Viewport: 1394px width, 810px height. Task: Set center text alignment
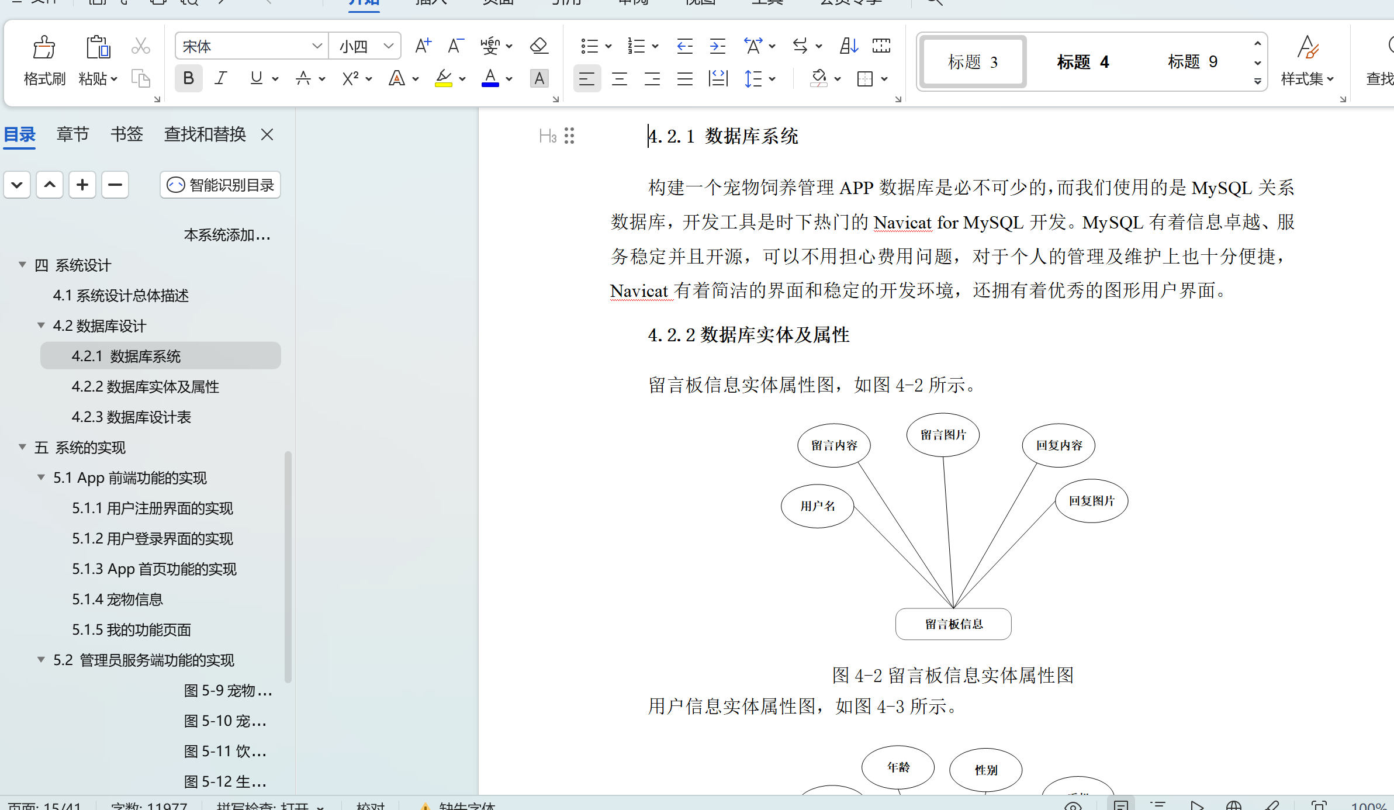click(620, 78)
